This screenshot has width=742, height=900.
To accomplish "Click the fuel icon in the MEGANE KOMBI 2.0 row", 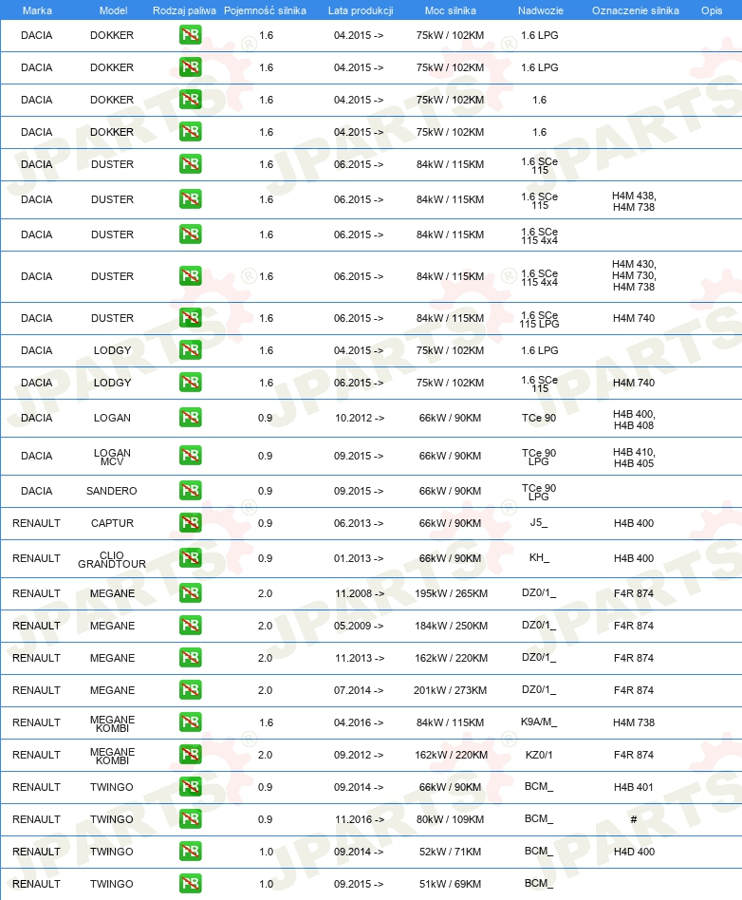I will click(190, 754).
